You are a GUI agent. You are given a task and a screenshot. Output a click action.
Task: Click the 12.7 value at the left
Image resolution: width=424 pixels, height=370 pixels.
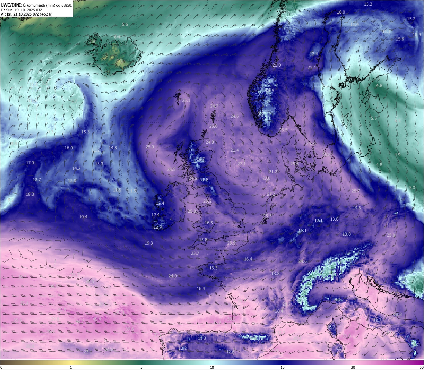37,180
